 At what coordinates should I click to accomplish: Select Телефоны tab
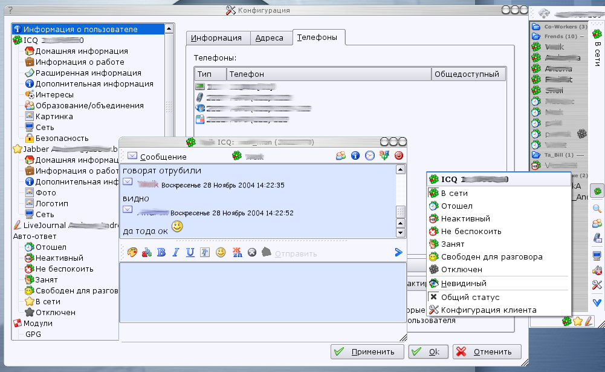click(x=317, y=37)
